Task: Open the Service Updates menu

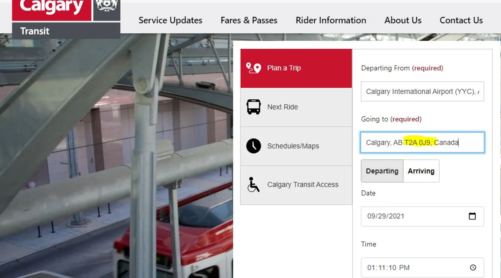Action: tap(170, 20)
